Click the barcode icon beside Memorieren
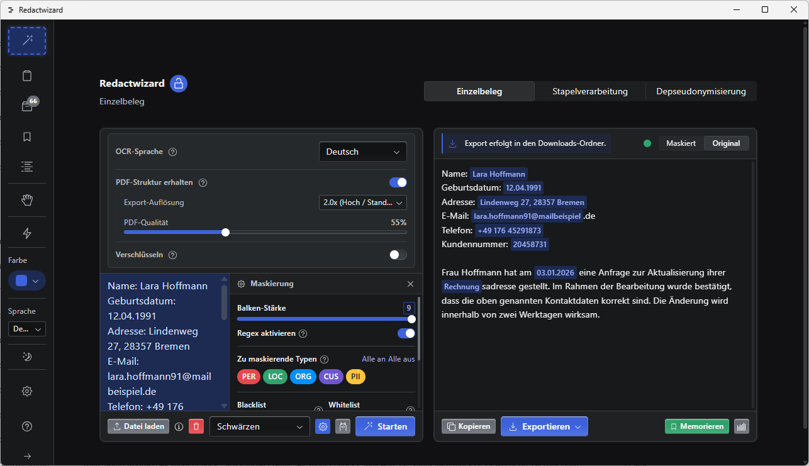This screenshot has height=466, width=809. point(742,426)
